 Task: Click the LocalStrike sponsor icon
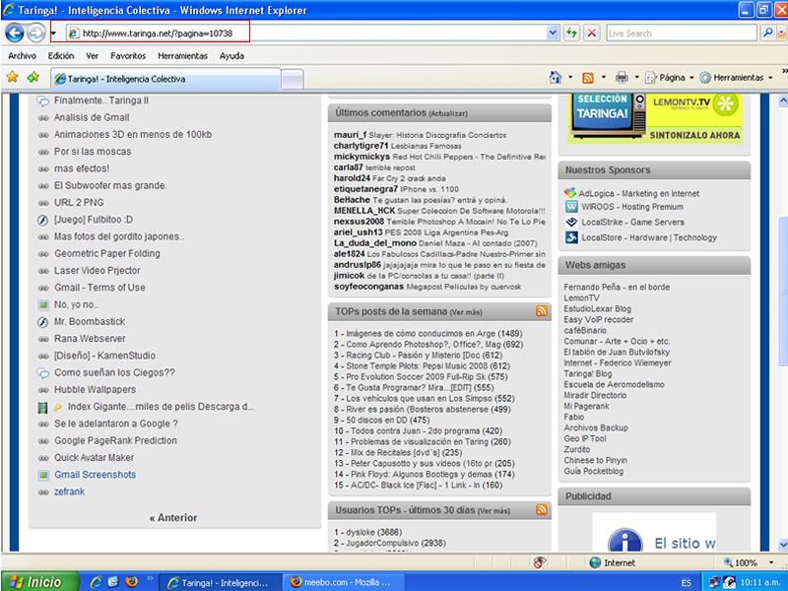coord(571,222)
